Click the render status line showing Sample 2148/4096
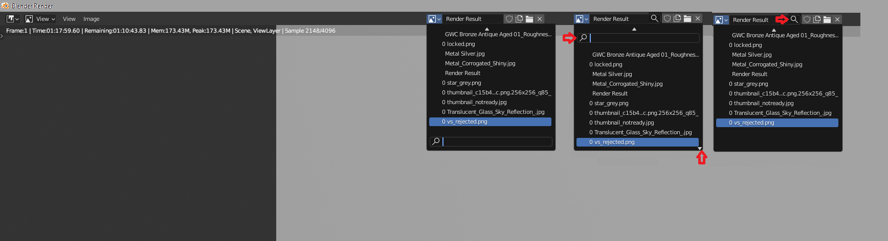 click(171, 31)
